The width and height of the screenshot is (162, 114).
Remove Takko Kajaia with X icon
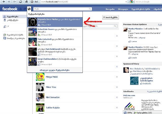click(x=117, y=108)
